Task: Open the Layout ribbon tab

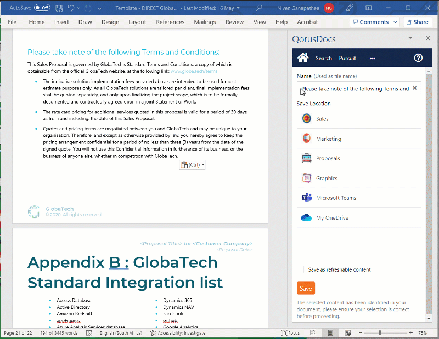Action: [x=137, y=22]
